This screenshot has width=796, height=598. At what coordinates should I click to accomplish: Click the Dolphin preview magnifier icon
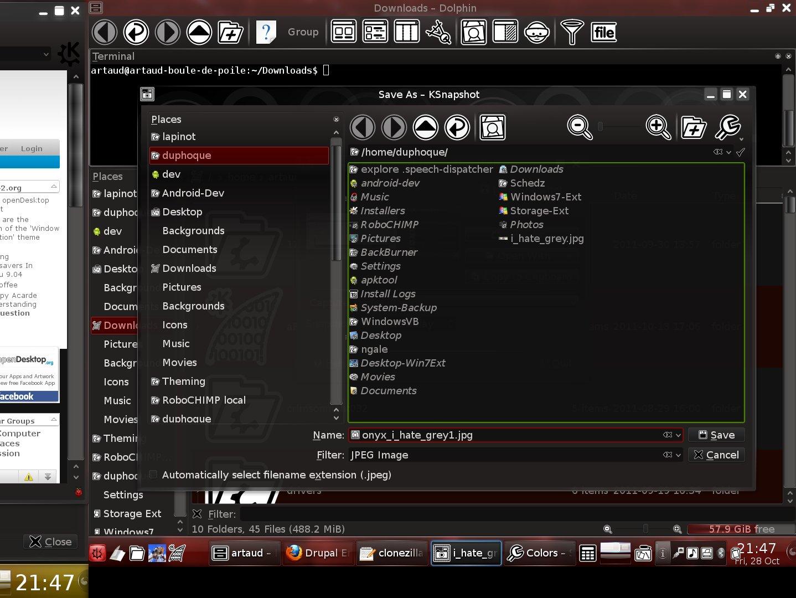[x=474, y=32]
